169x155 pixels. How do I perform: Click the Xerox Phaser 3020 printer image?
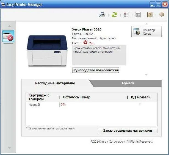(x=47, y=51)
